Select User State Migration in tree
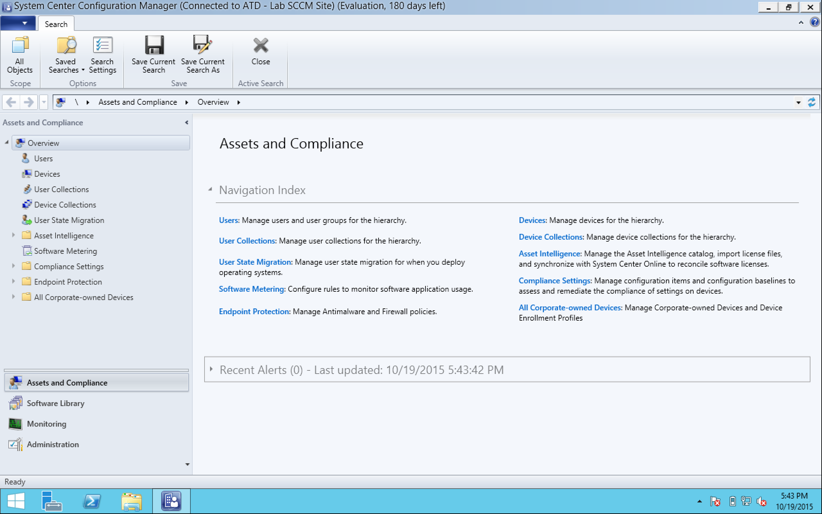 69,220
